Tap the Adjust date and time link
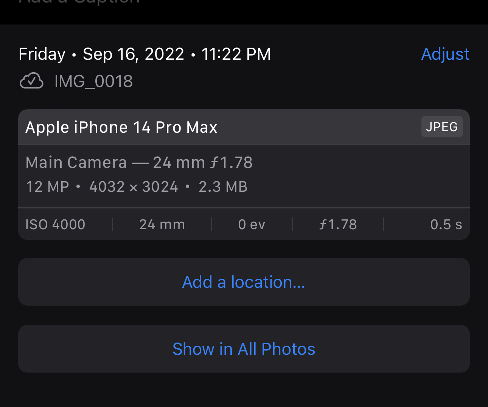The image size is (488, 407). (x=445, y=54)
